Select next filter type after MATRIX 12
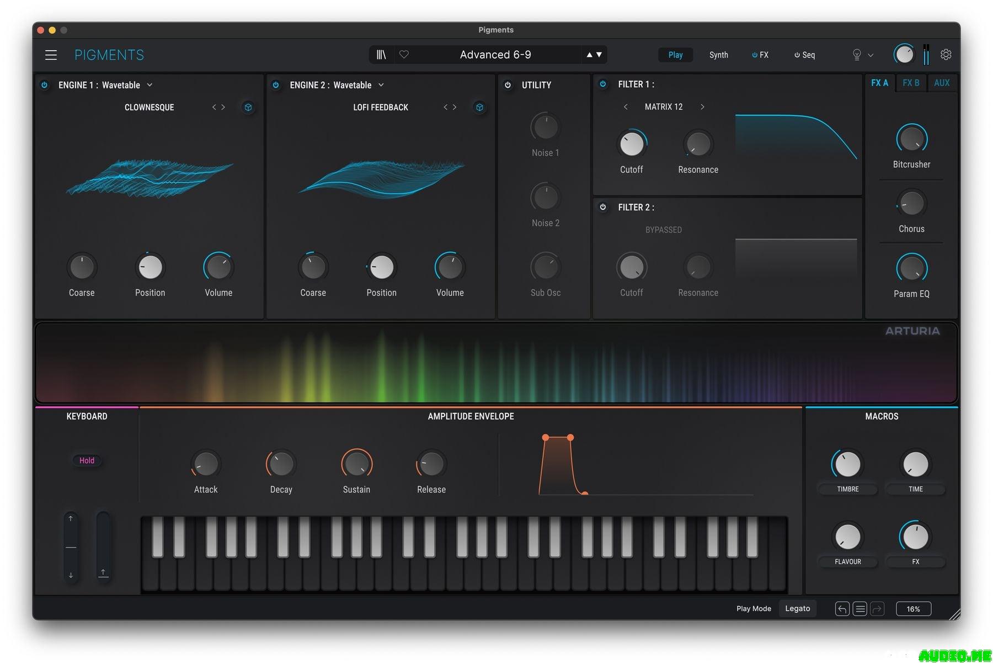Screen dimensions: 993x663 pos(702,107)
